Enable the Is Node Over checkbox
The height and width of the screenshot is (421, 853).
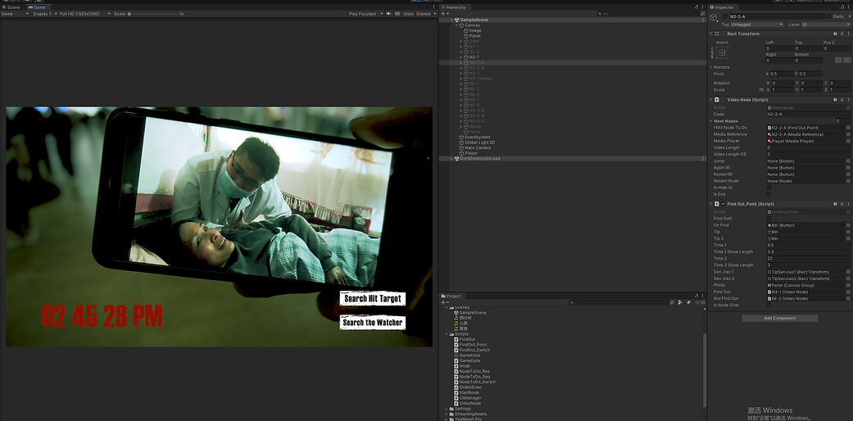pyautogui.click(x=769, y=306)
